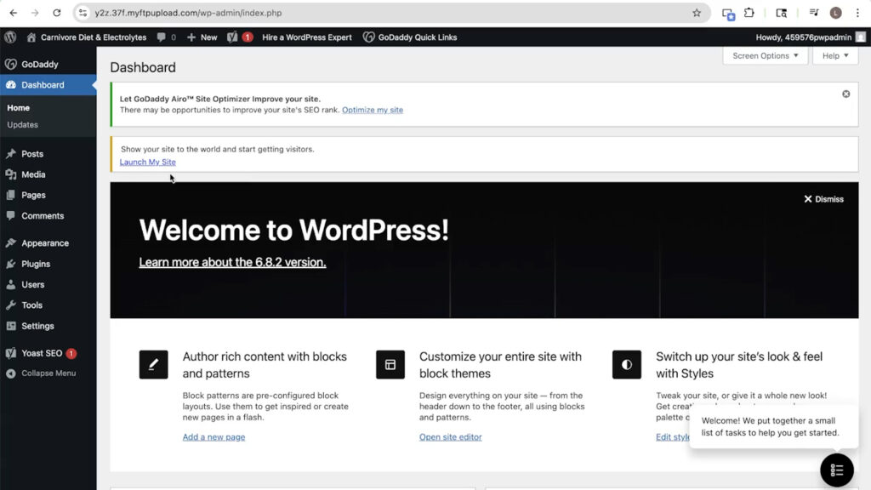Click the user avatar next to Howdy
Viewport: 871px width, 490px height.
[x=861, y=37]
